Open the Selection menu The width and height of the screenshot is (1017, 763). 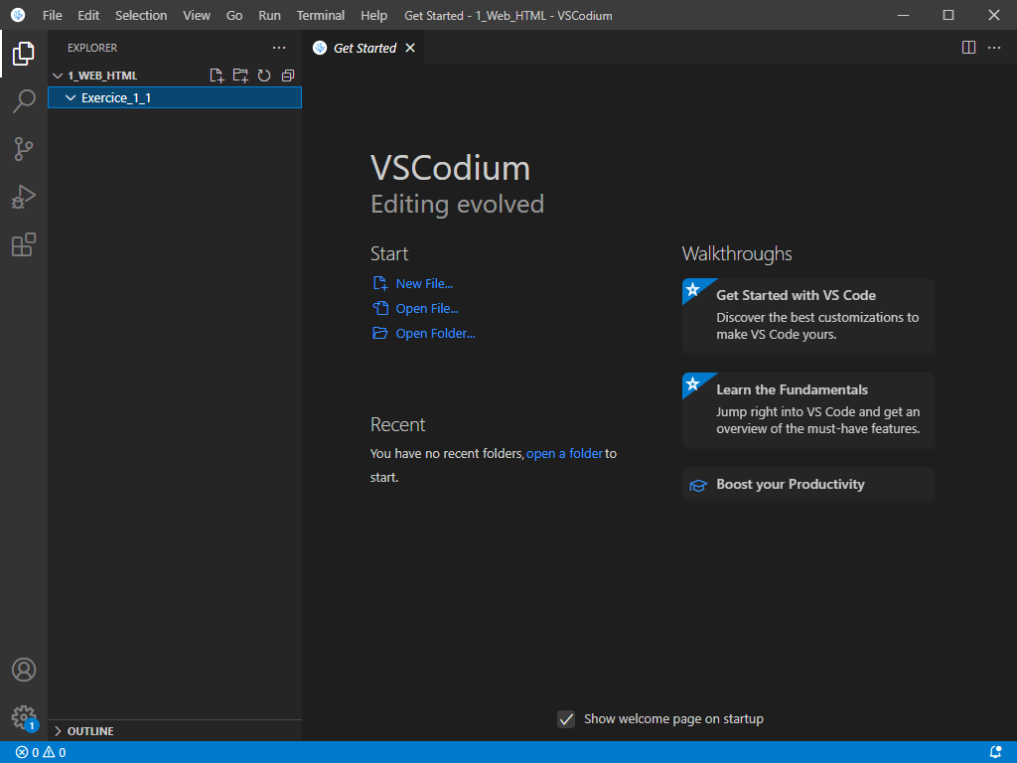pos(141,15)
